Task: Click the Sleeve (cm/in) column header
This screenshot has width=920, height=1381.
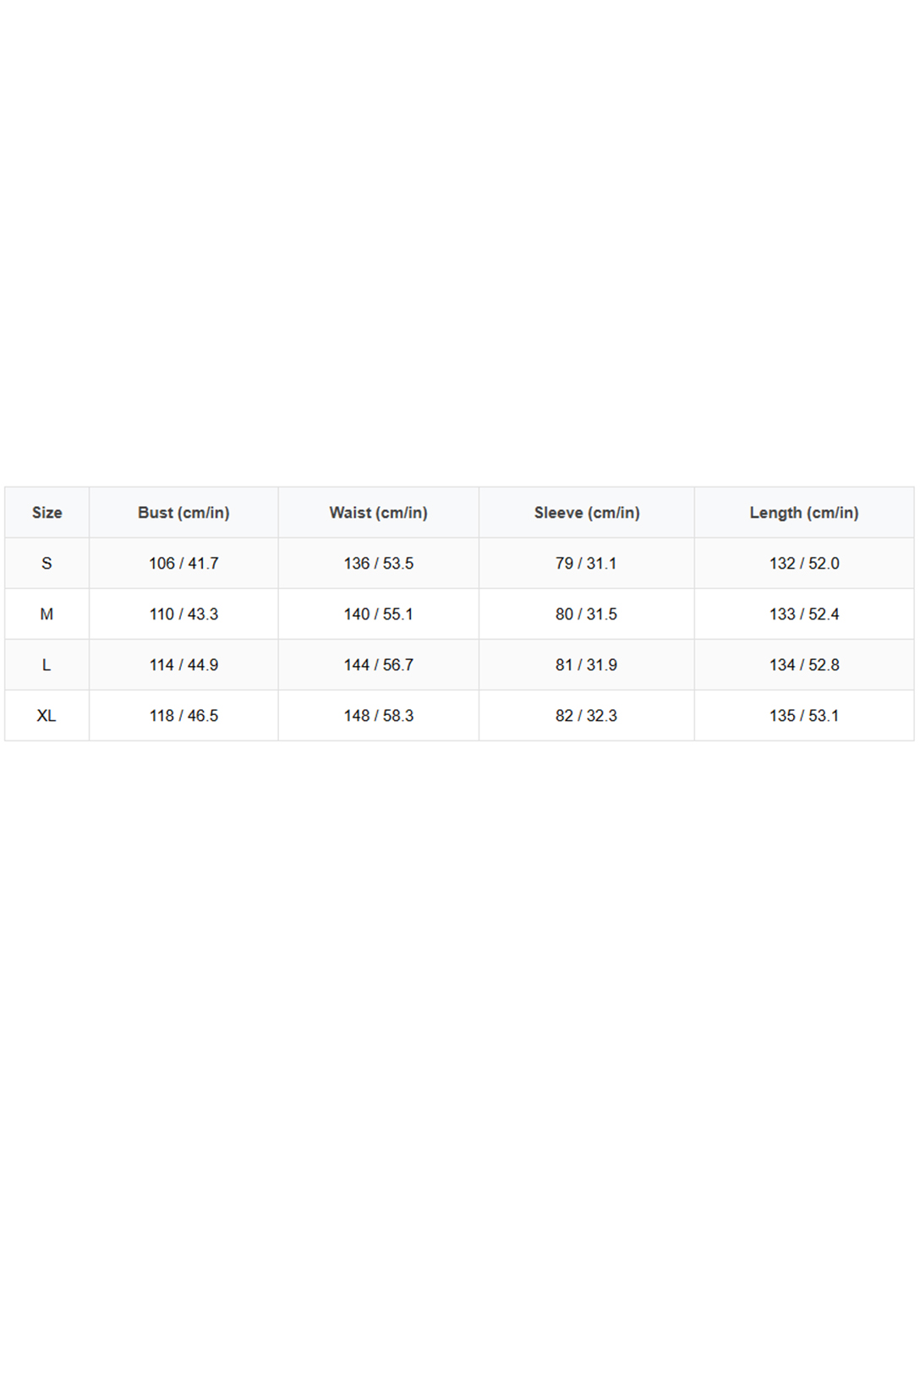Action: [586, 513]
